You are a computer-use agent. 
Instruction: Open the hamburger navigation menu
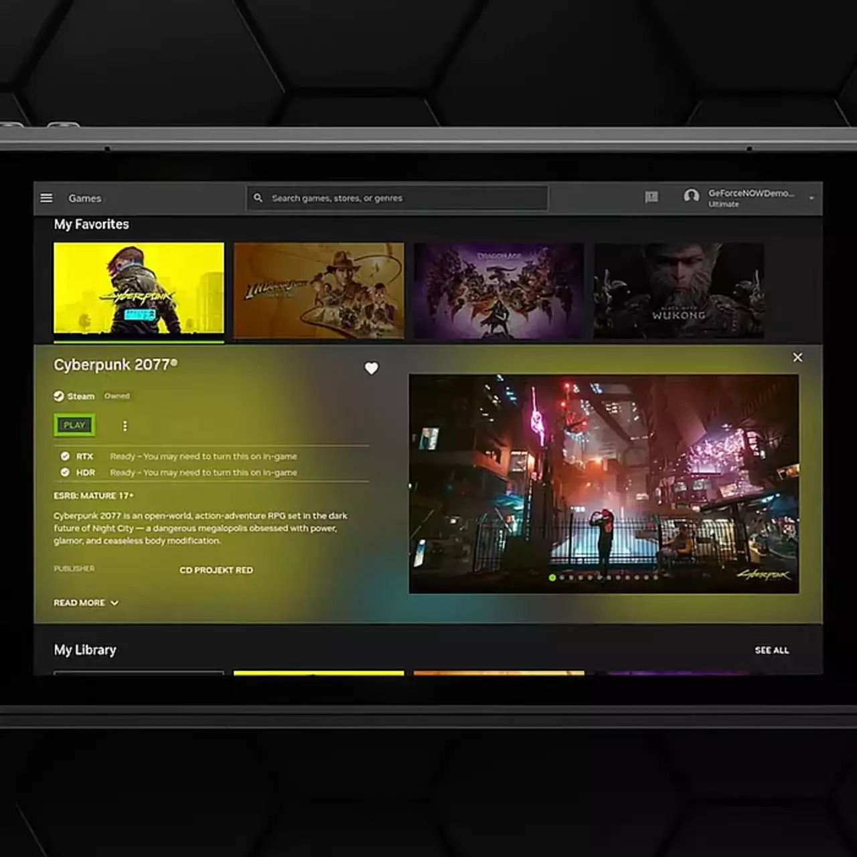[46, 198]
